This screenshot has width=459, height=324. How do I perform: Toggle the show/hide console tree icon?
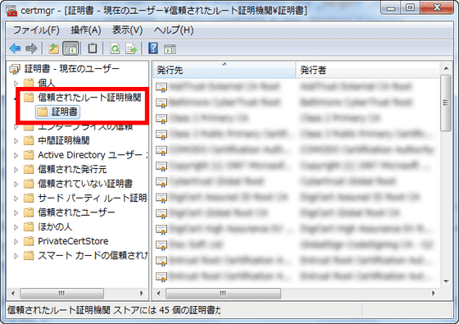(x=70, y=48)
